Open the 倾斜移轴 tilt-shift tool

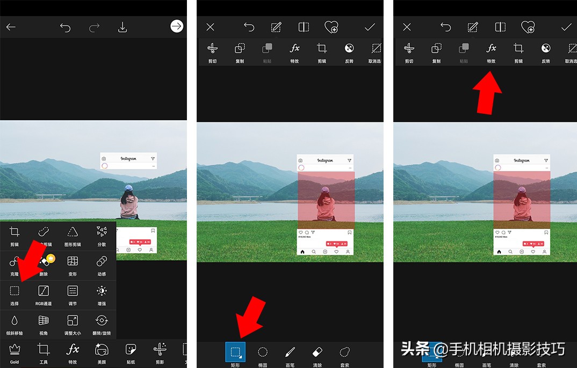[x=15, y=325]
